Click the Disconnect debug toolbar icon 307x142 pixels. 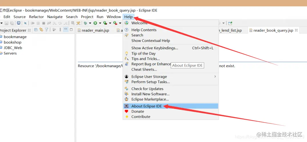(x=49, y=23)
